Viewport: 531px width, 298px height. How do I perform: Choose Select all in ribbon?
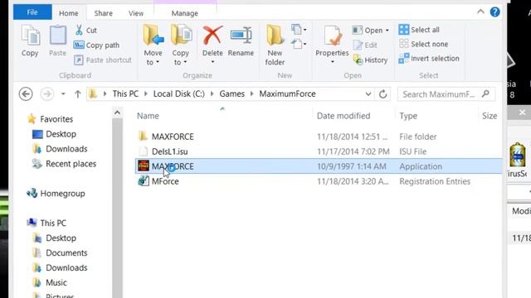(419, 30)
